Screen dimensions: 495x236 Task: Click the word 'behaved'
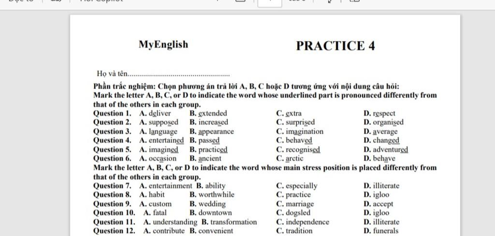point(299,140)
